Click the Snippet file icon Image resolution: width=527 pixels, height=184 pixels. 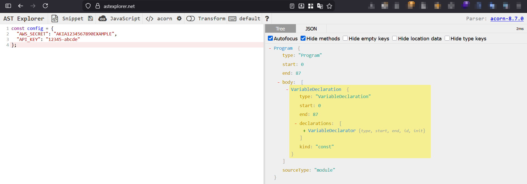(x=55, y=18)
